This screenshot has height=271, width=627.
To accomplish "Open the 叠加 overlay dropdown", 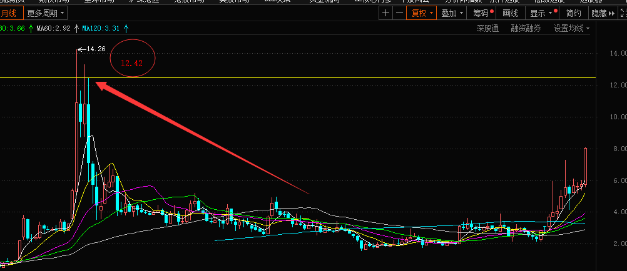I will point(452,13).
